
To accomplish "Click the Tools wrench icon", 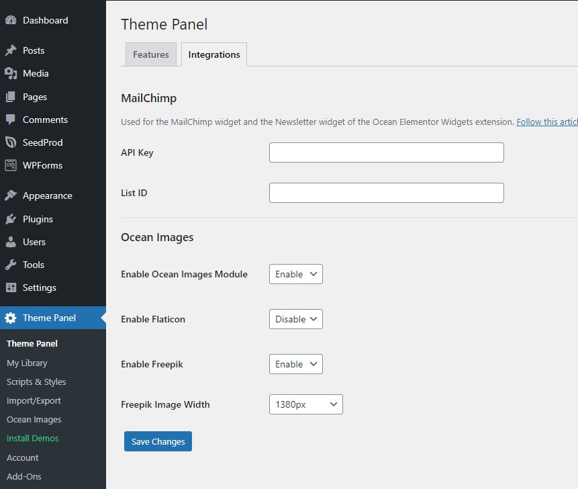I will 11,265.
